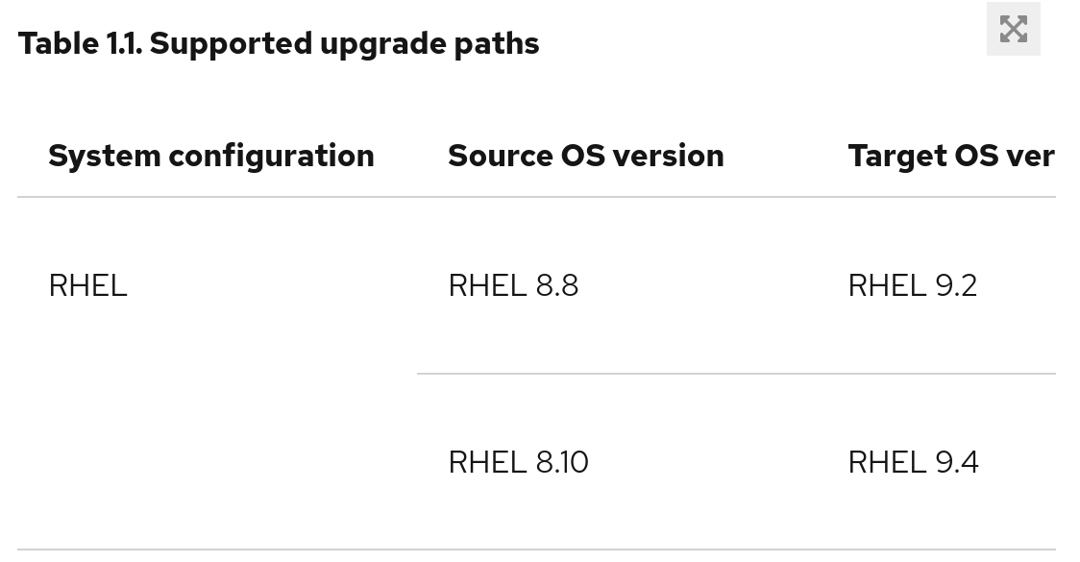Select the truncated Target OS version header

(950, 156)
